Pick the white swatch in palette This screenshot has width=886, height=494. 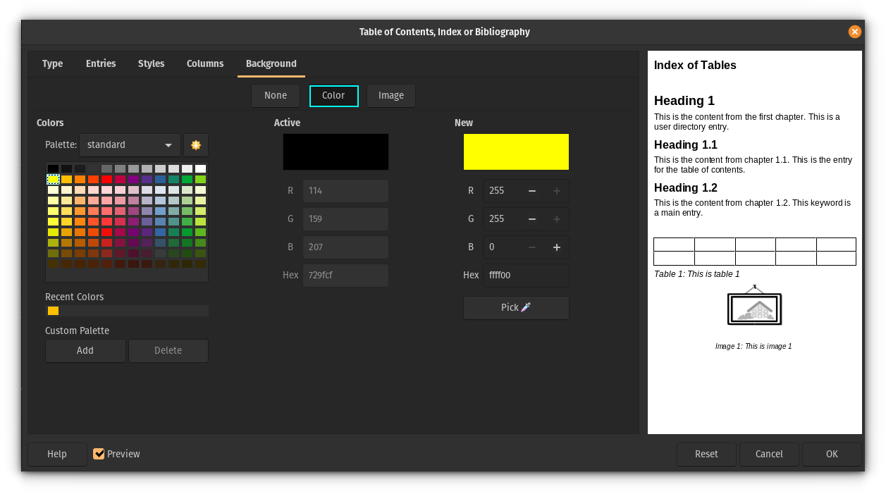pos(200,169)
